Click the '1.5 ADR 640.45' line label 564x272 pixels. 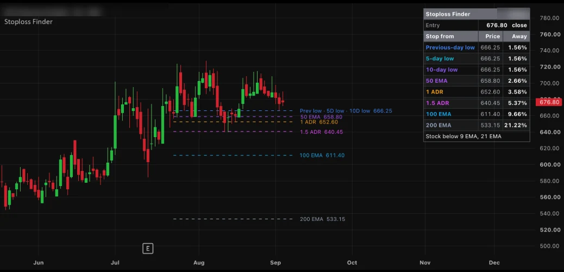tap(322, 132)
